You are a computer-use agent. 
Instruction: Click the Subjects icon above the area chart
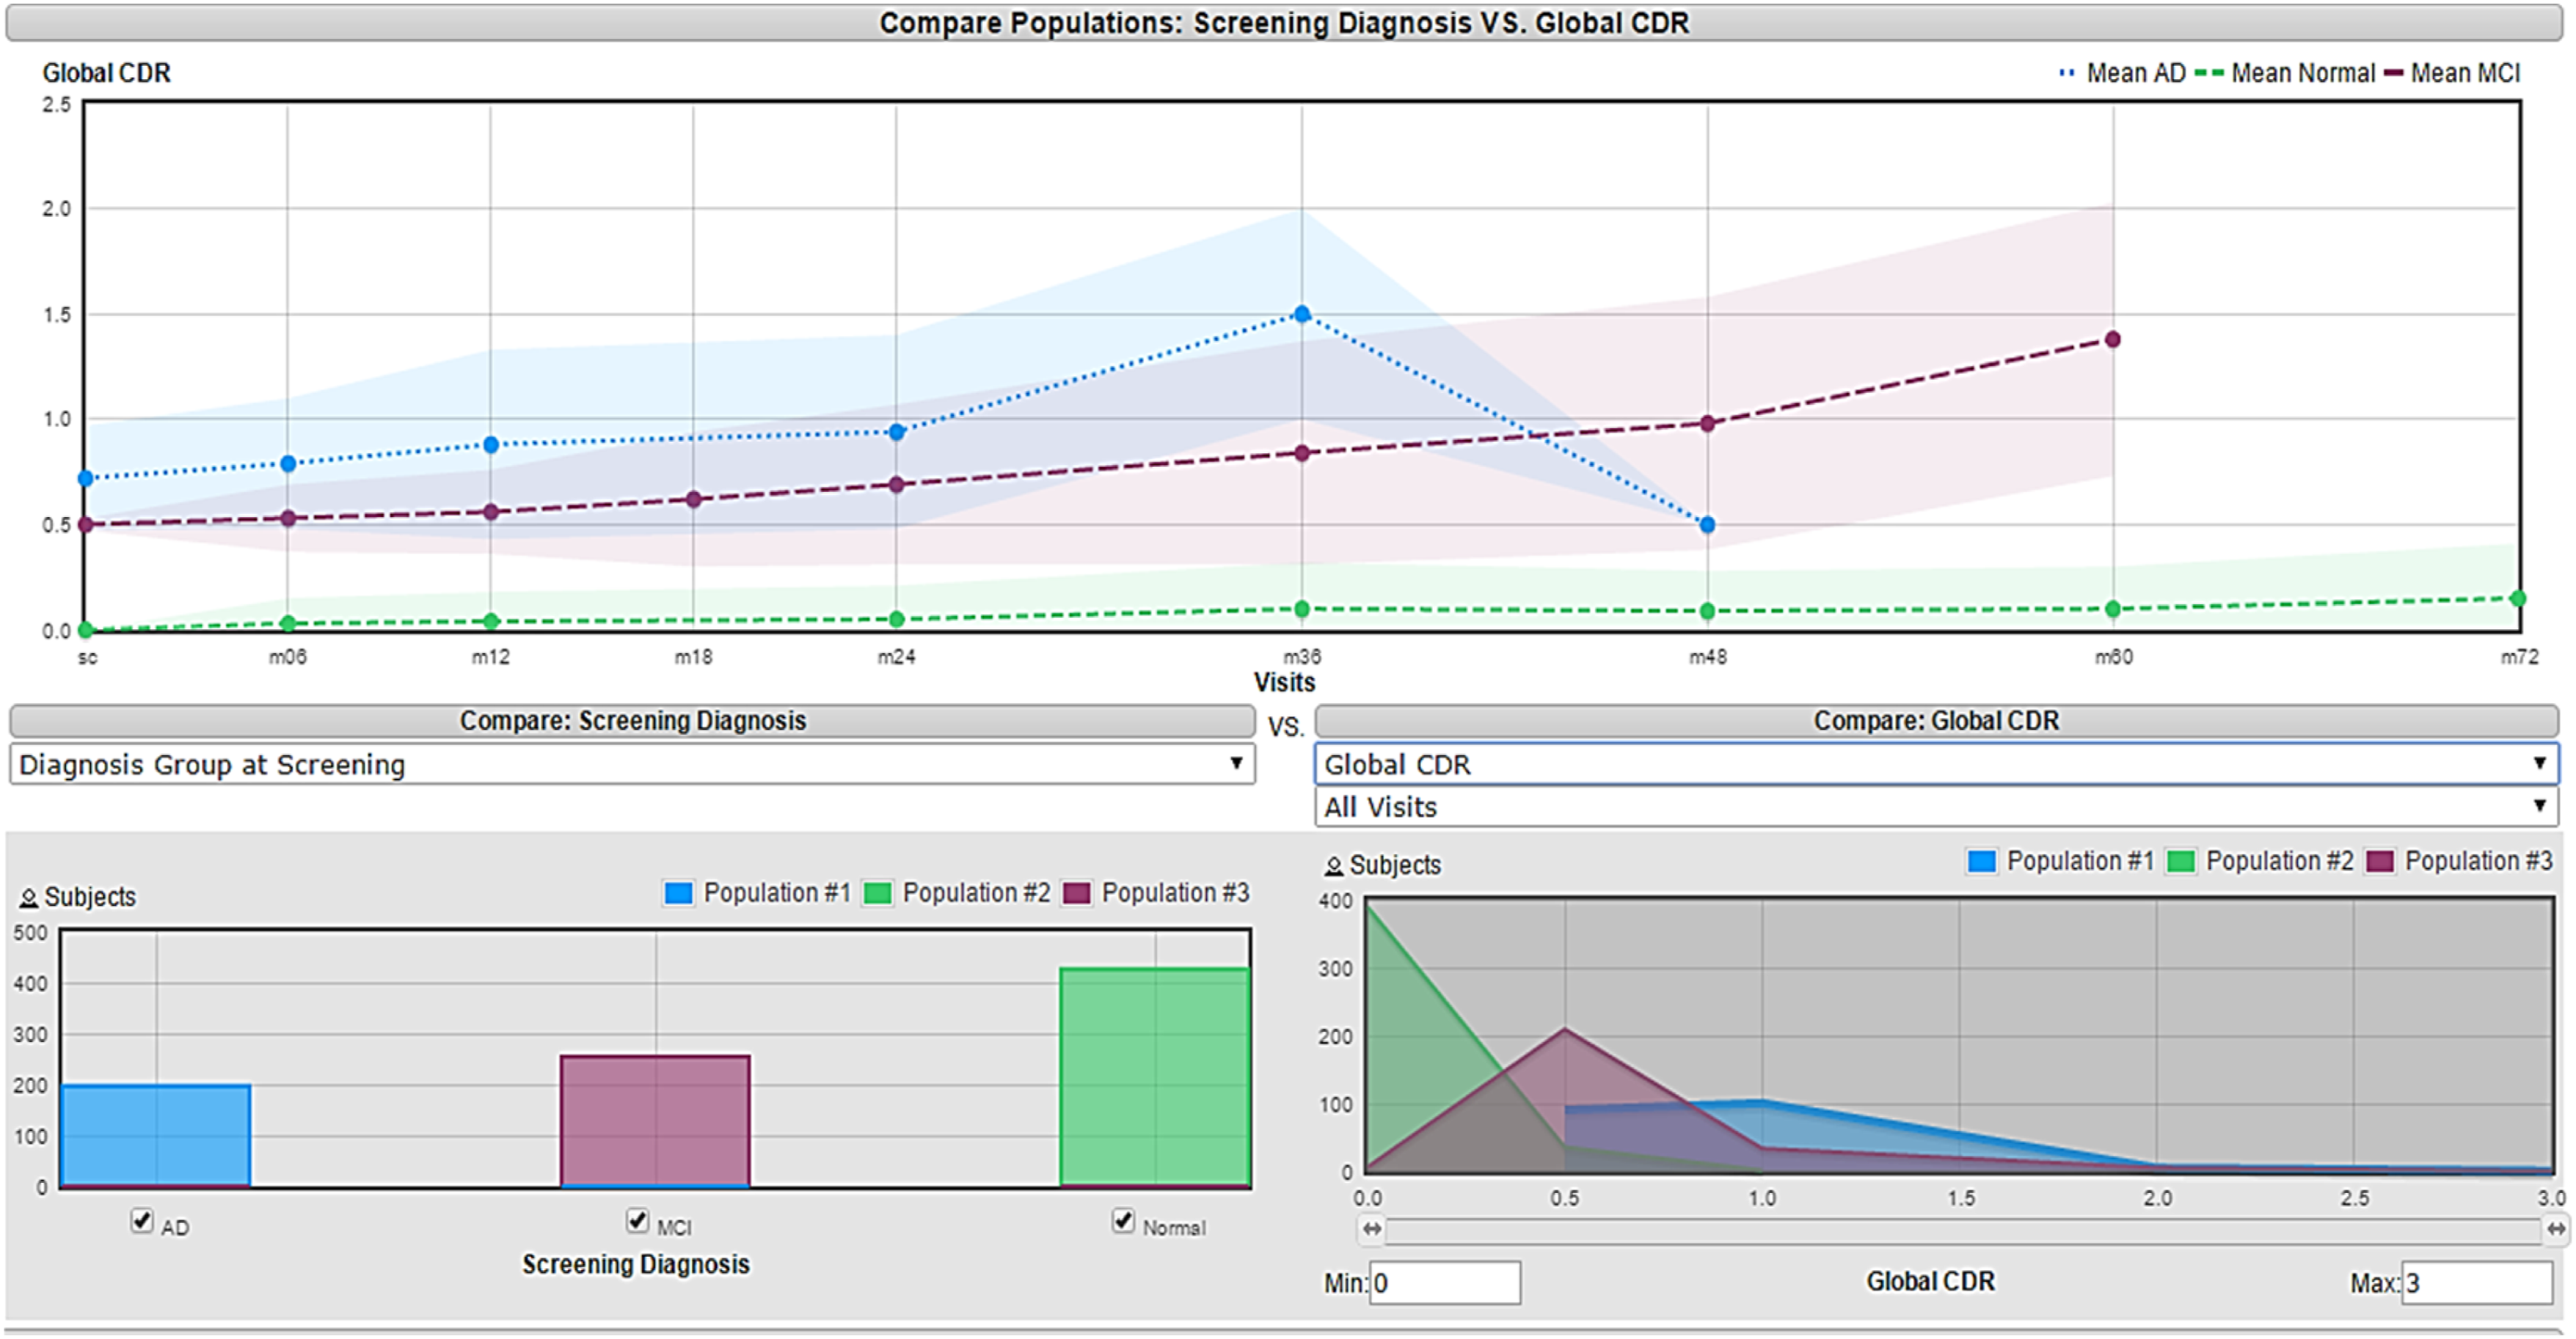click(x=1333, y=865)
